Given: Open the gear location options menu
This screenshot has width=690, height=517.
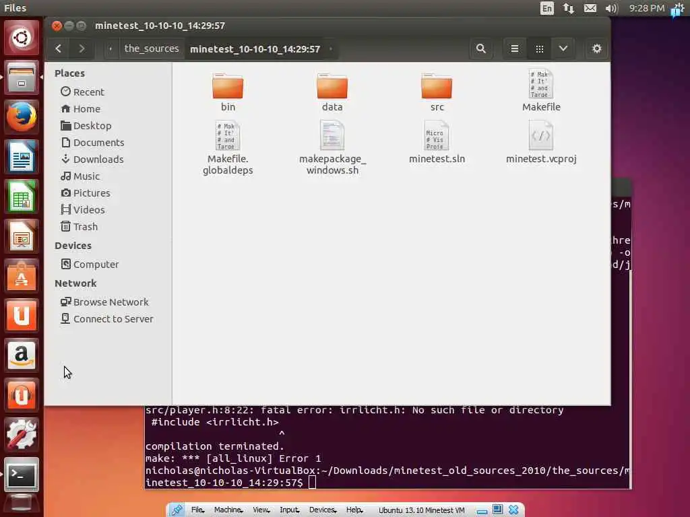Looking at the screenshot, I should (597, 48).
